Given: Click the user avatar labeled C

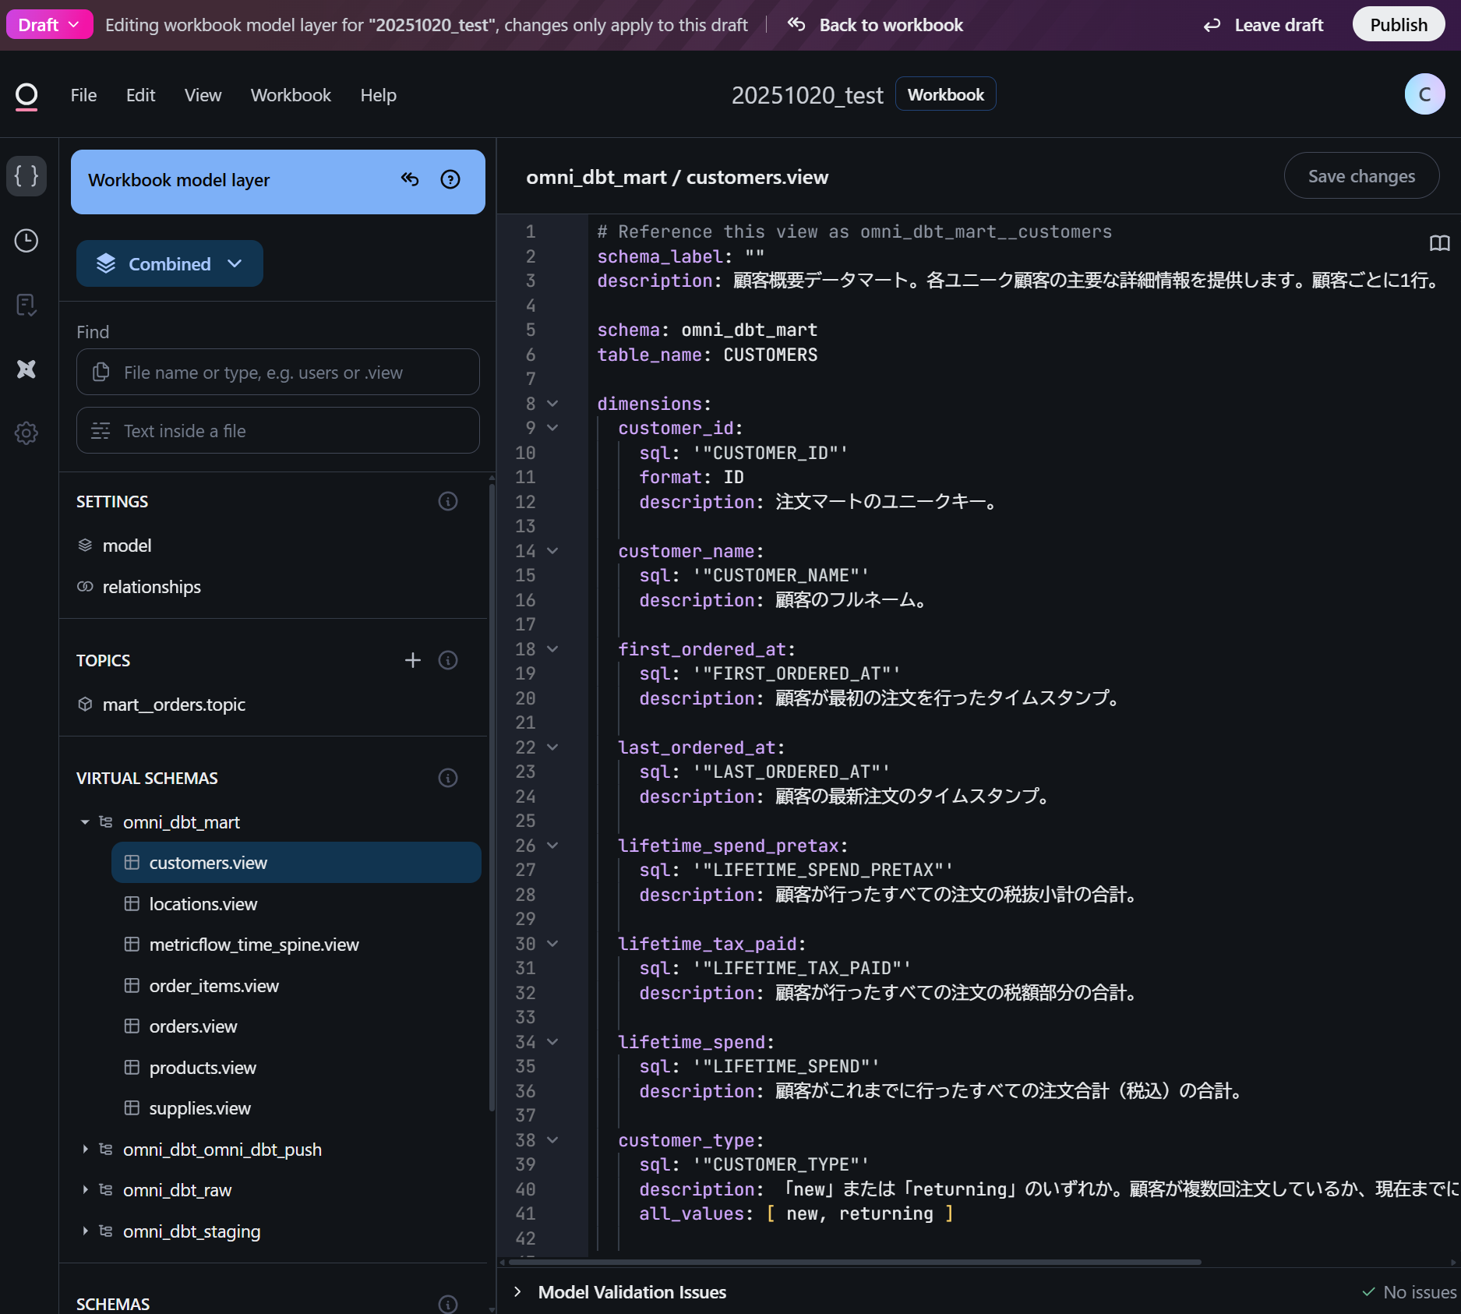Looking at the screenshot, I should tap(1424, 94).
